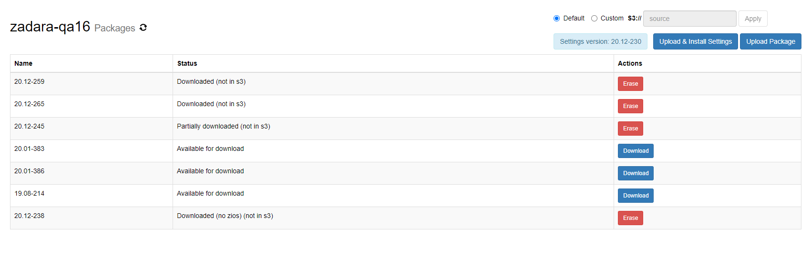This screenshot has height=258, width=811.
Task: Click the Name column header
Action: pos(23,63)
